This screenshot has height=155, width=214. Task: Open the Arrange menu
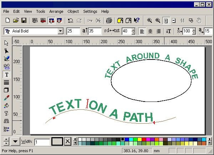pos(56,11)
